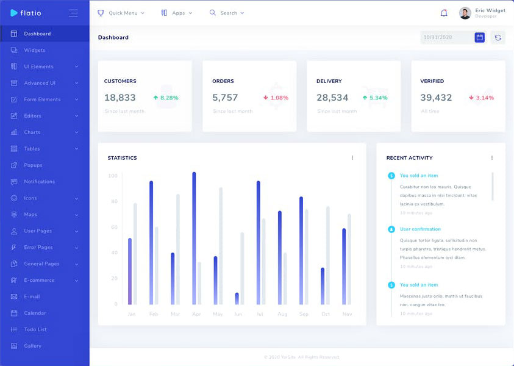
Task: Click the refresh icon beside the date
Action: pos(498,37)
